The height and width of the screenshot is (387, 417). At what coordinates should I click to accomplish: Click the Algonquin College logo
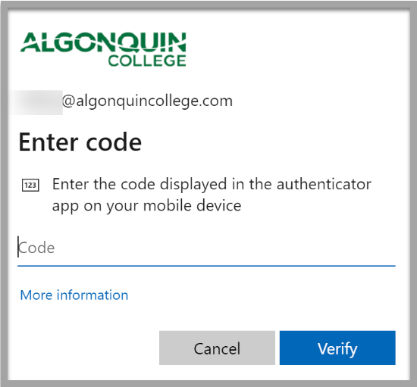coord(103,49)
